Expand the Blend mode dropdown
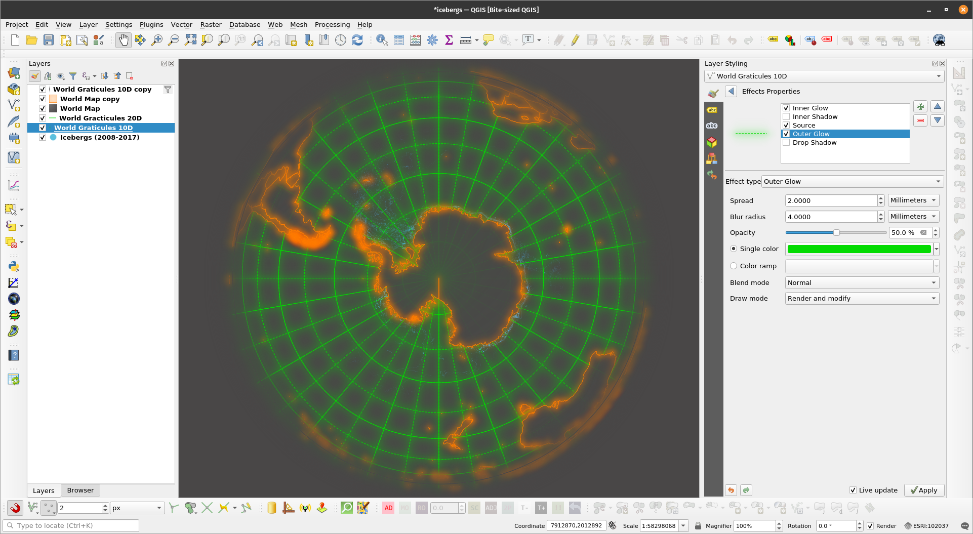973x534 pixels. [x=862, y=282]
